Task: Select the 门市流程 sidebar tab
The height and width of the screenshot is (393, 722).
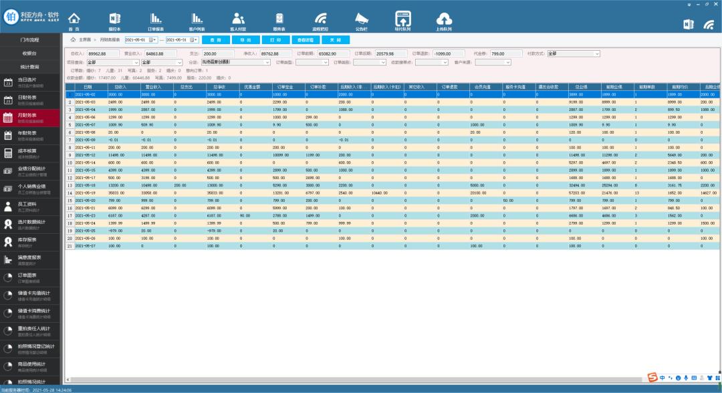Action: click(30, 40)
